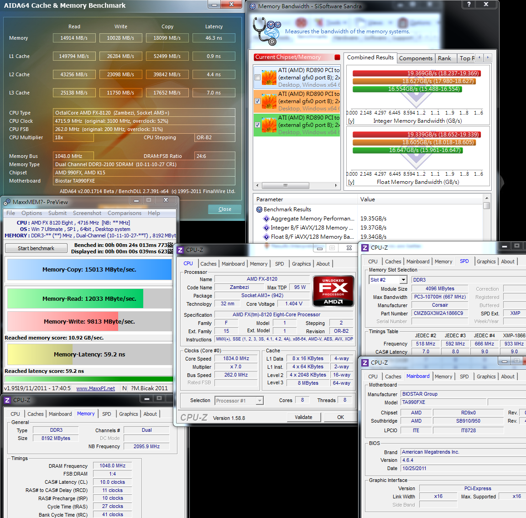Uncheck the green RD890 result checkbox
Screen dimensions: 526x518
pos(257,125)
